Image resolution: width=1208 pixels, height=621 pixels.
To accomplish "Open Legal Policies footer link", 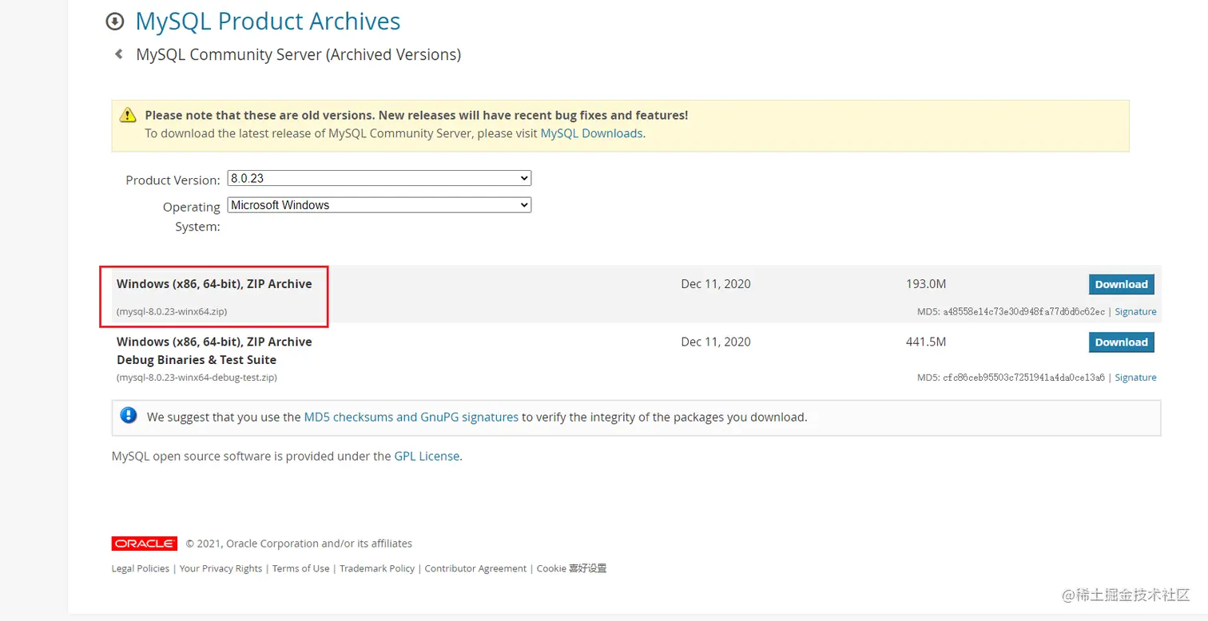I will pyautogui.click(x=141, y=568).
